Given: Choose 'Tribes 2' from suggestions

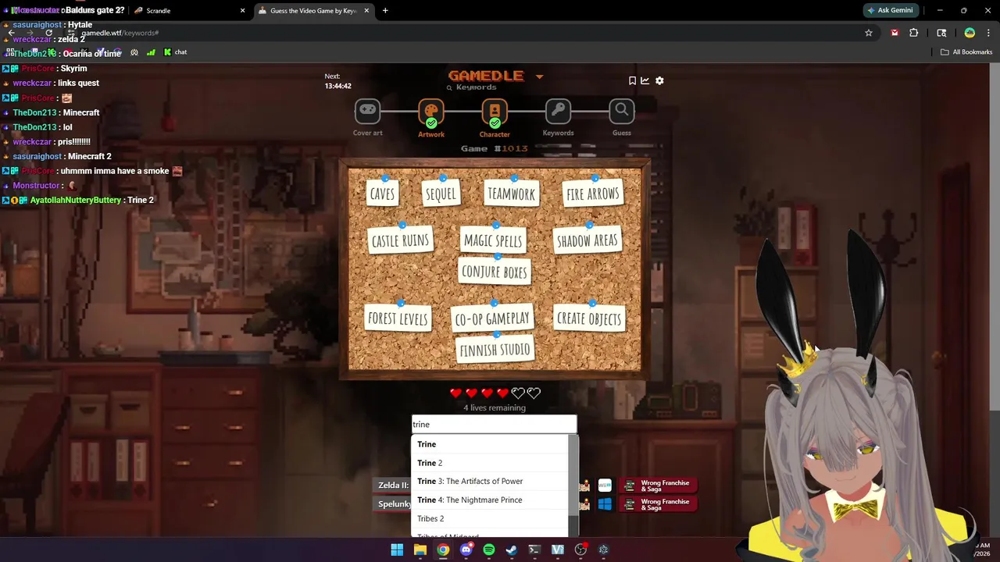Looking at the screenshot, I should tap(490, 518).
